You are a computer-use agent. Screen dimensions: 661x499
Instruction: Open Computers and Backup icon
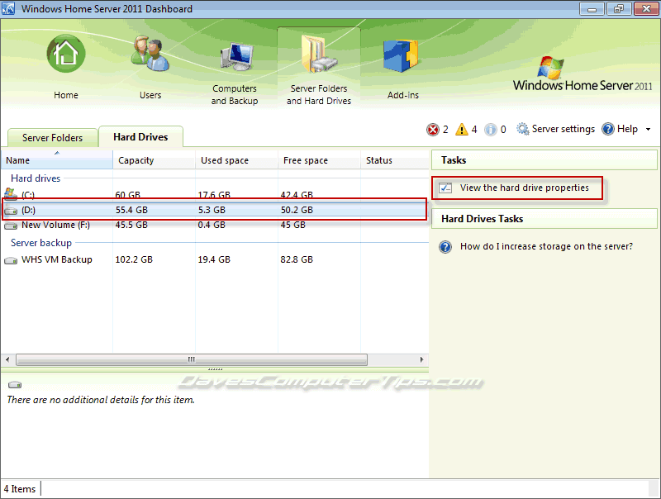pos(236,57)
